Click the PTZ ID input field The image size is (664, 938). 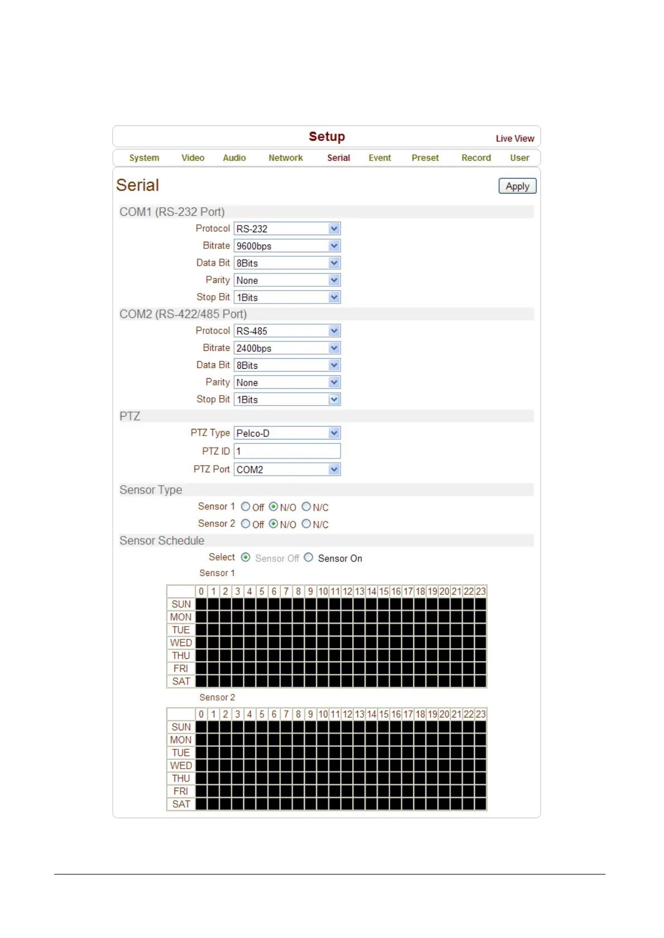[287, 451]
